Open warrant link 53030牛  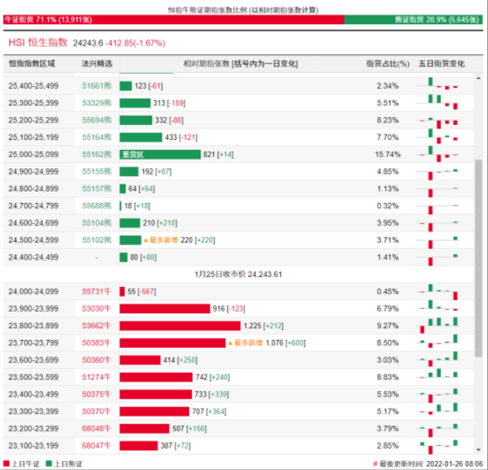[x=97, y=309]
